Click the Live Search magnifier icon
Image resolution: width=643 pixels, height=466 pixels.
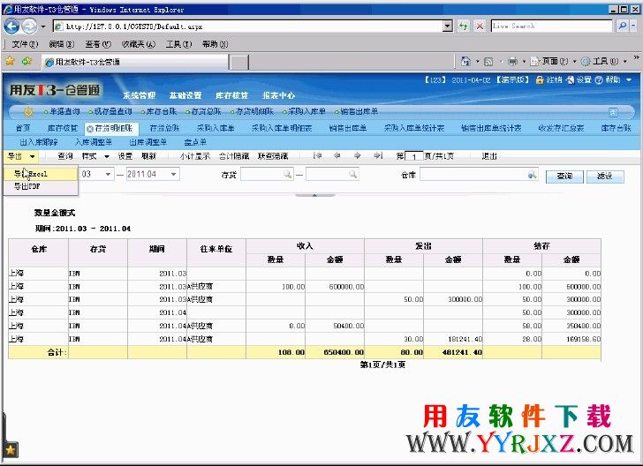click(x=622, y=26)
